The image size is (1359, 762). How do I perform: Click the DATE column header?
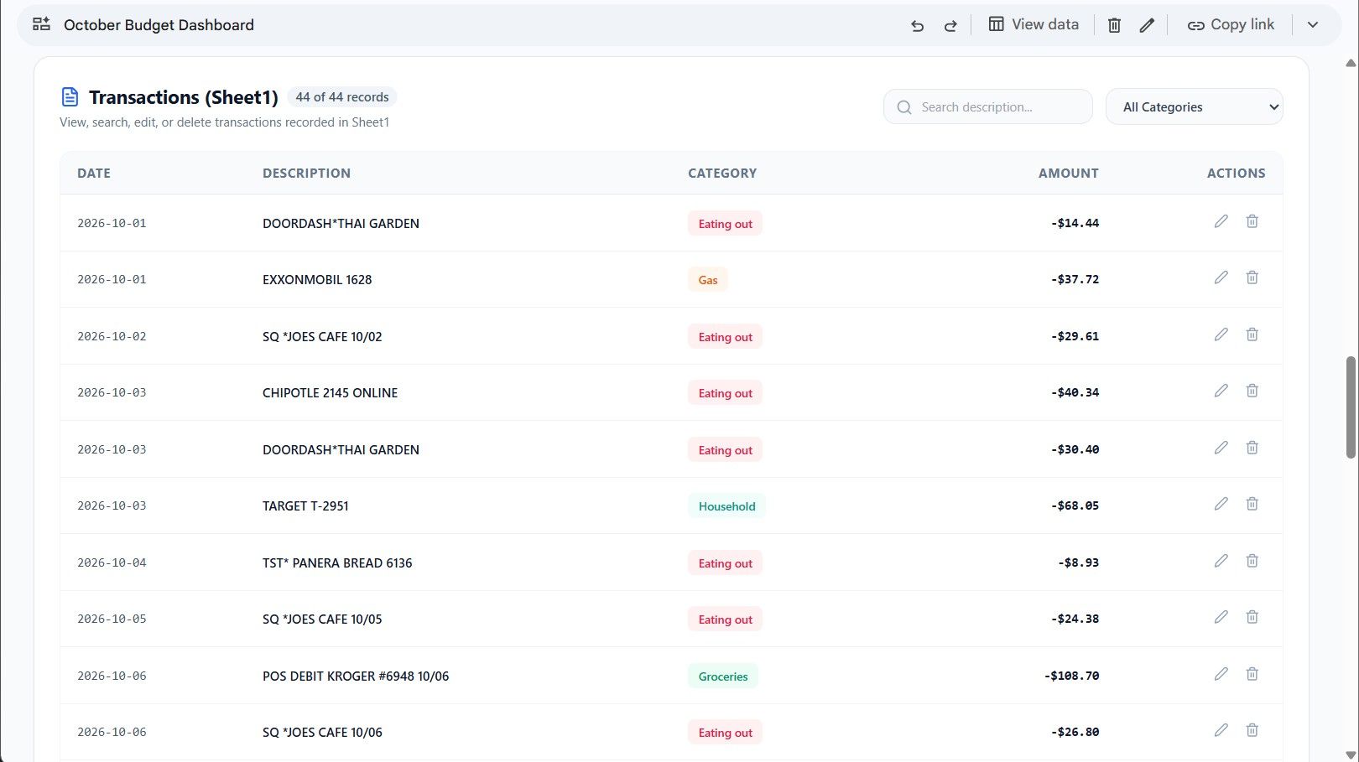[x=94, y=174]
